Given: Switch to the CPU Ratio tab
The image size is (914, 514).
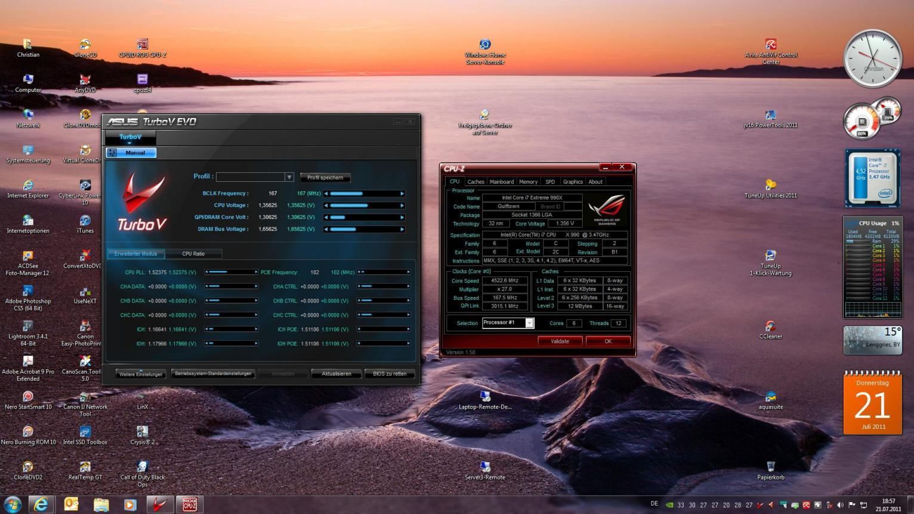Looking at the screenshot, I should [x=193, y=253].
